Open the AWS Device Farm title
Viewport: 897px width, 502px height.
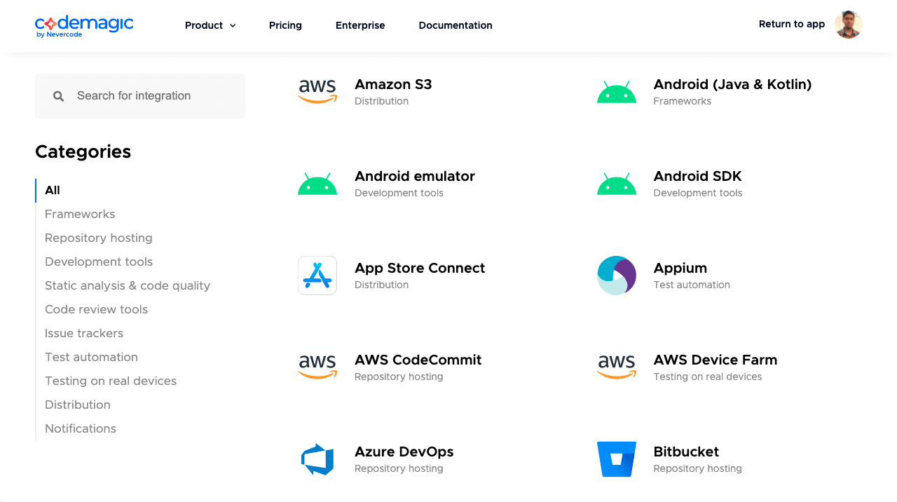click(715, 360)
